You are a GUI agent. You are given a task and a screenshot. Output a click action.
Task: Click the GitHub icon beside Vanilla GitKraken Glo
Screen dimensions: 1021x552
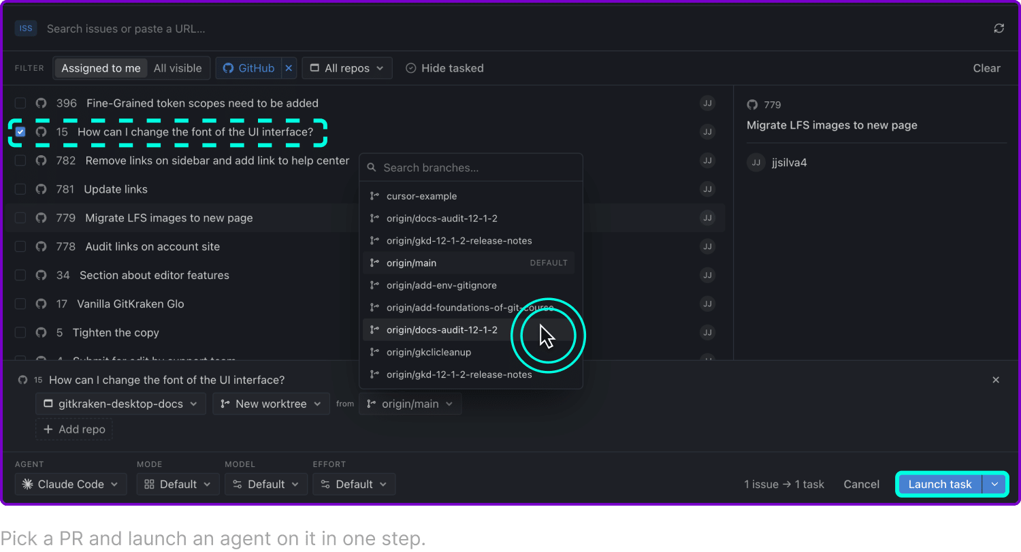click(x=41, y=304)
